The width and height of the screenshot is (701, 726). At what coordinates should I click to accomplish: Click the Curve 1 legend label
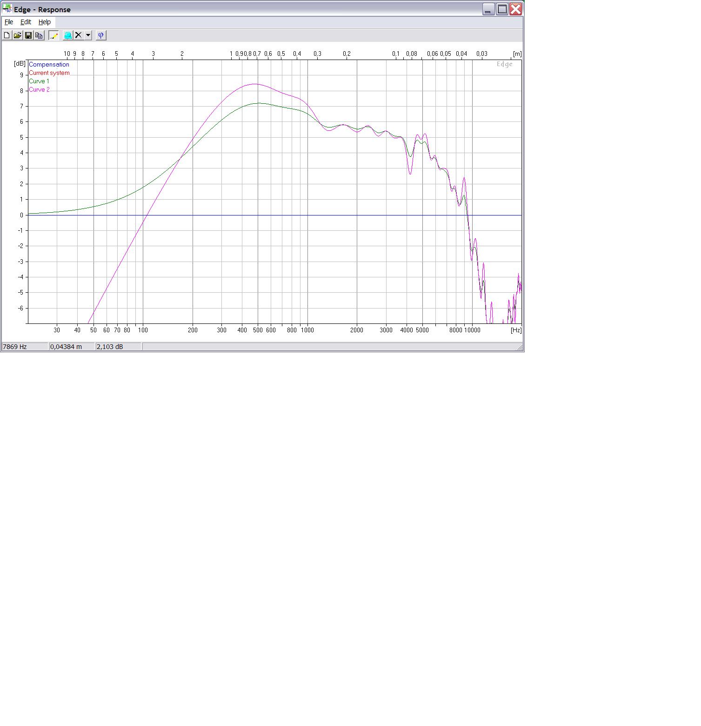click(x=39, y=81)
